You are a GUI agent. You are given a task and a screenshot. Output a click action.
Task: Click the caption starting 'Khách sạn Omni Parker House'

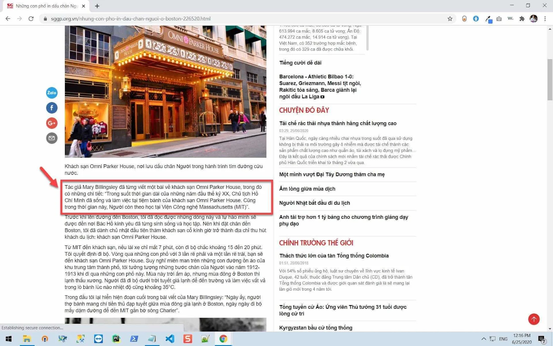click(x=163, y=170)
